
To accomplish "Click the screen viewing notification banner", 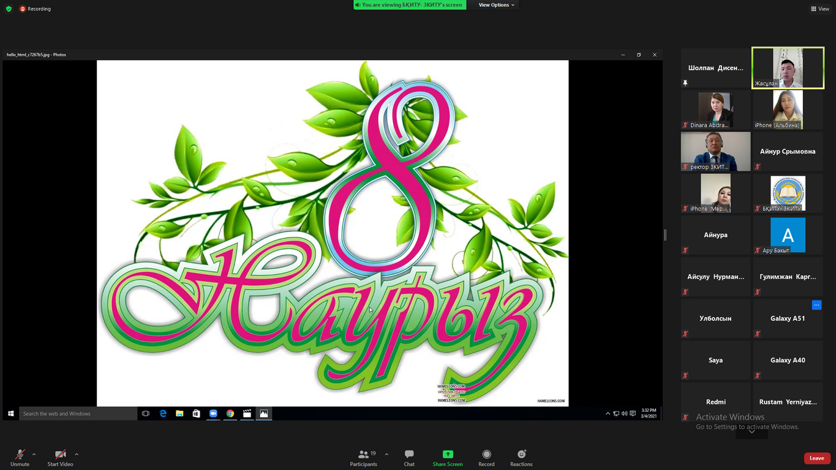I will (410, 5).
